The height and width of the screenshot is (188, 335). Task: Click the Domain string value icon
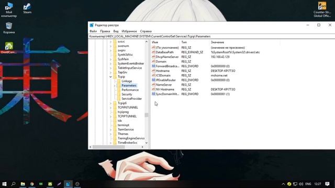pos(153,62)
